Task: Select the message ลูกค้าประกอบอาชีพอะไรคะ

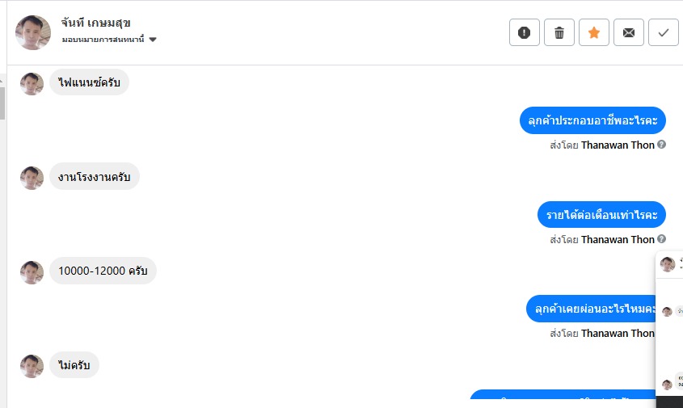Action: pos(592,120)
